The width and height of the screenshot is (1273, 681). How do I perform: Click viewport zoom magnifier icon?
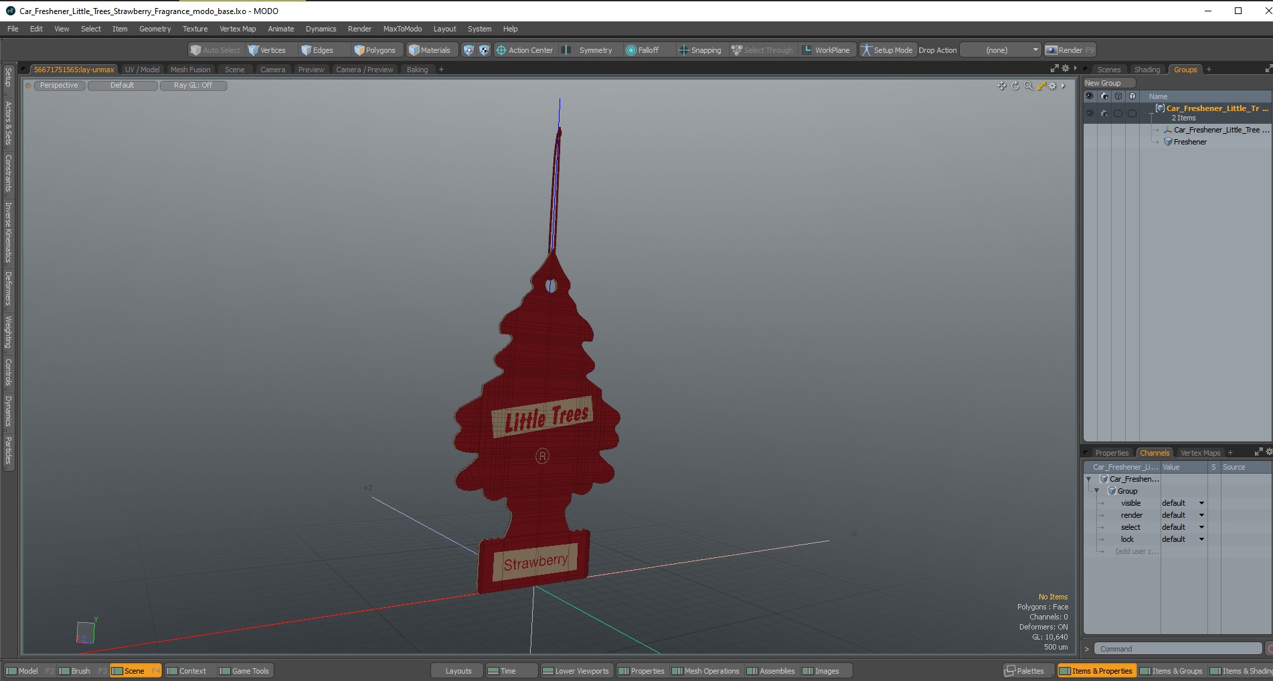[1028, 86]
